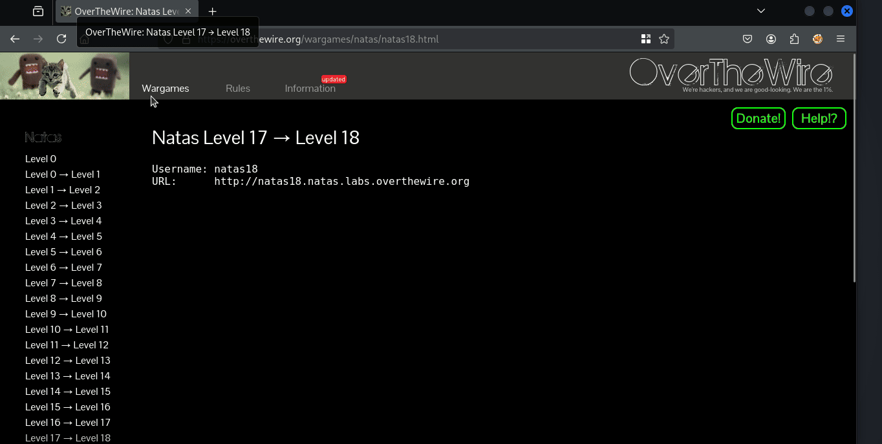
Task: Open Level 4 → Level 5 link
Action: click(x=63, y=237)
